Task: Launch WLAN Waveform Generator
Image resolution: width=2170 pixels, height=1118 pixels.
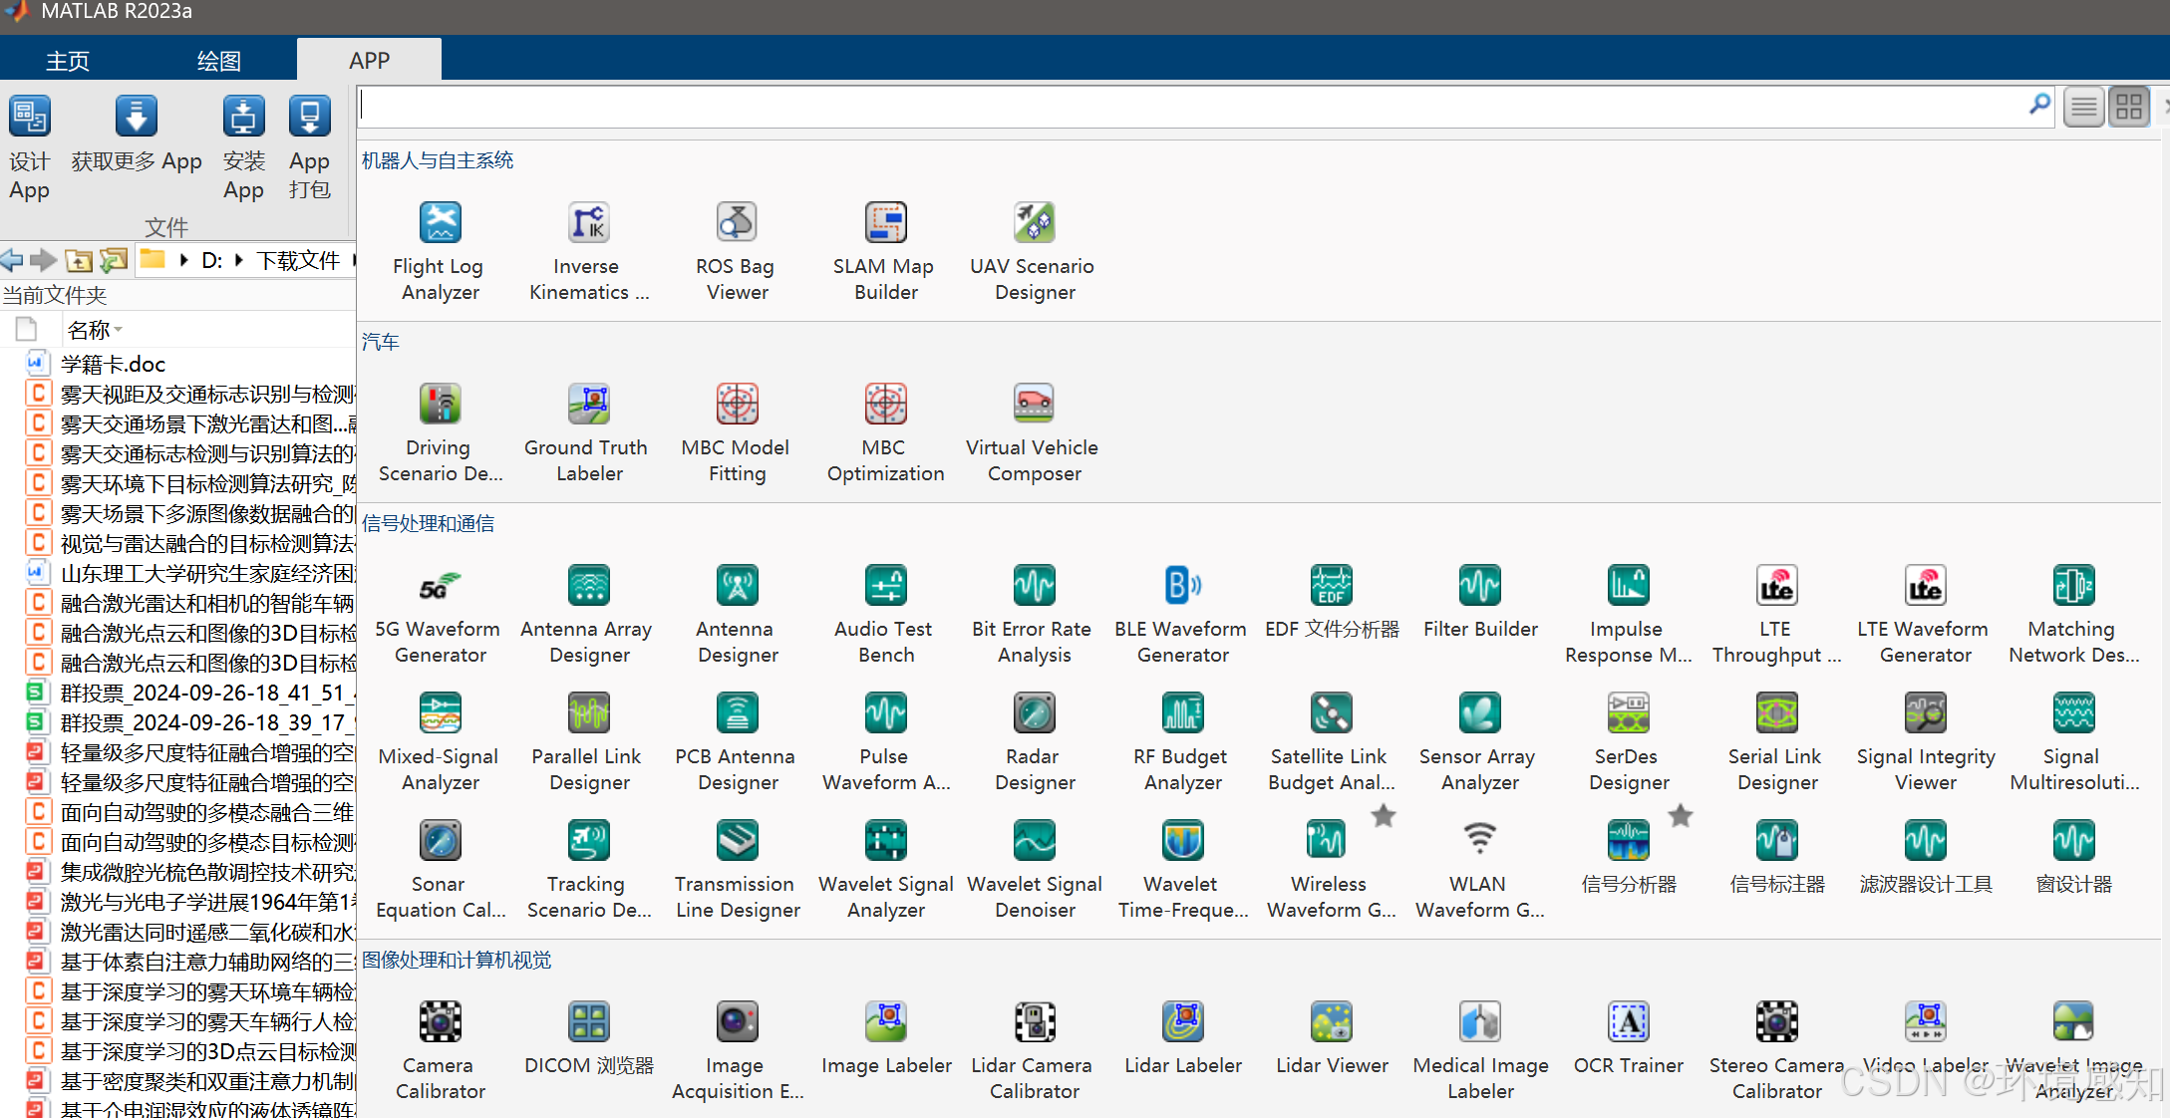Action: [x=1479, y=868]
